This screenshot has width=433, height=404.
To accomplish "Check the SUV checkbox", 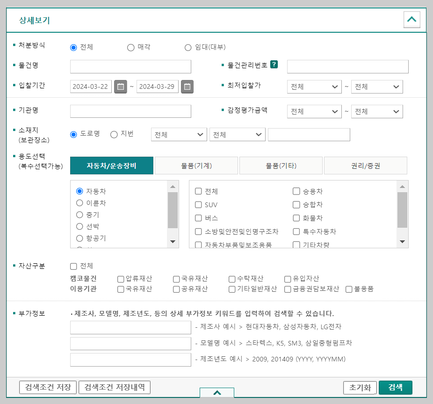I will click(x=198, y=205).
